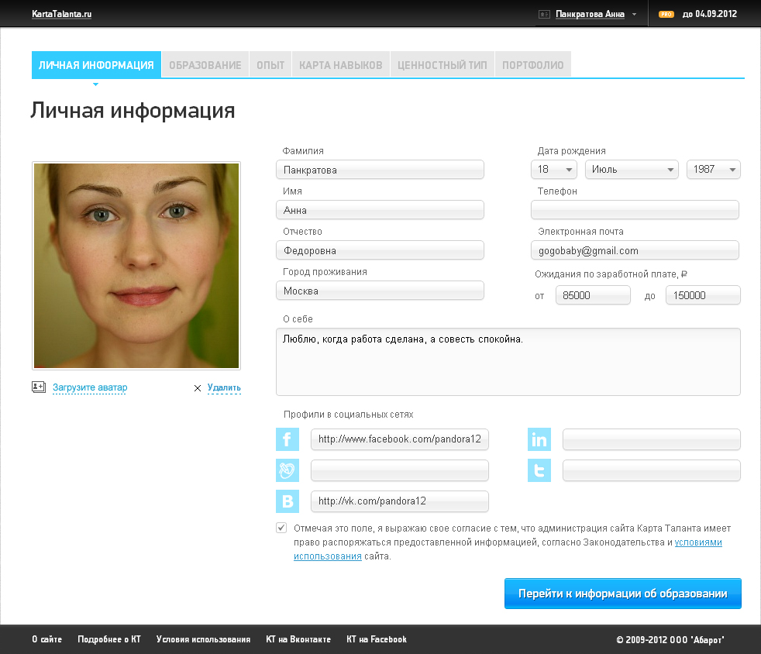Click the email field with gogobaby@gmail.com
Viewport: 761px width, 654px height.
pyautogui.click(x=635, y=250)
